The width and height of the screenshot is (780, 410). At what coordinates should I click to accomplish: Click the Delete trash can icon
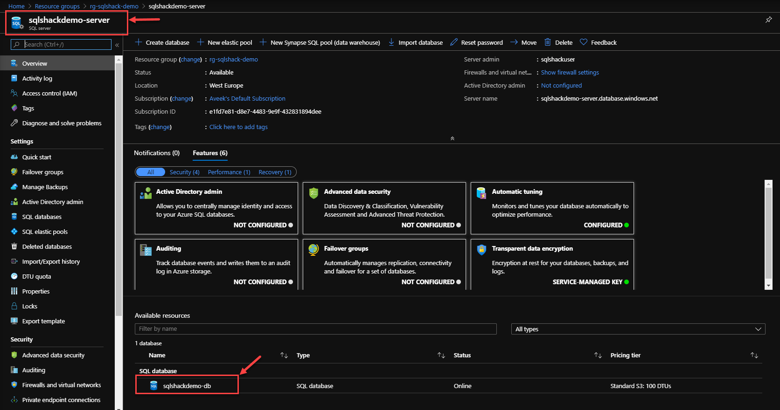click(548, 42)
